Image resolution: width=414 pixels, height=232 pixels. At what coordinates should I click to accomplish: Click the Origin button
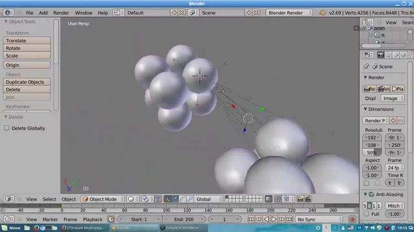pyautogui.click(x=27, y=65)
